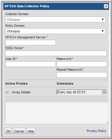The height and width of the screenshot is (139, 112).
Task: Grab the notes textarea resize handle
Action: (x=107, y=123)
